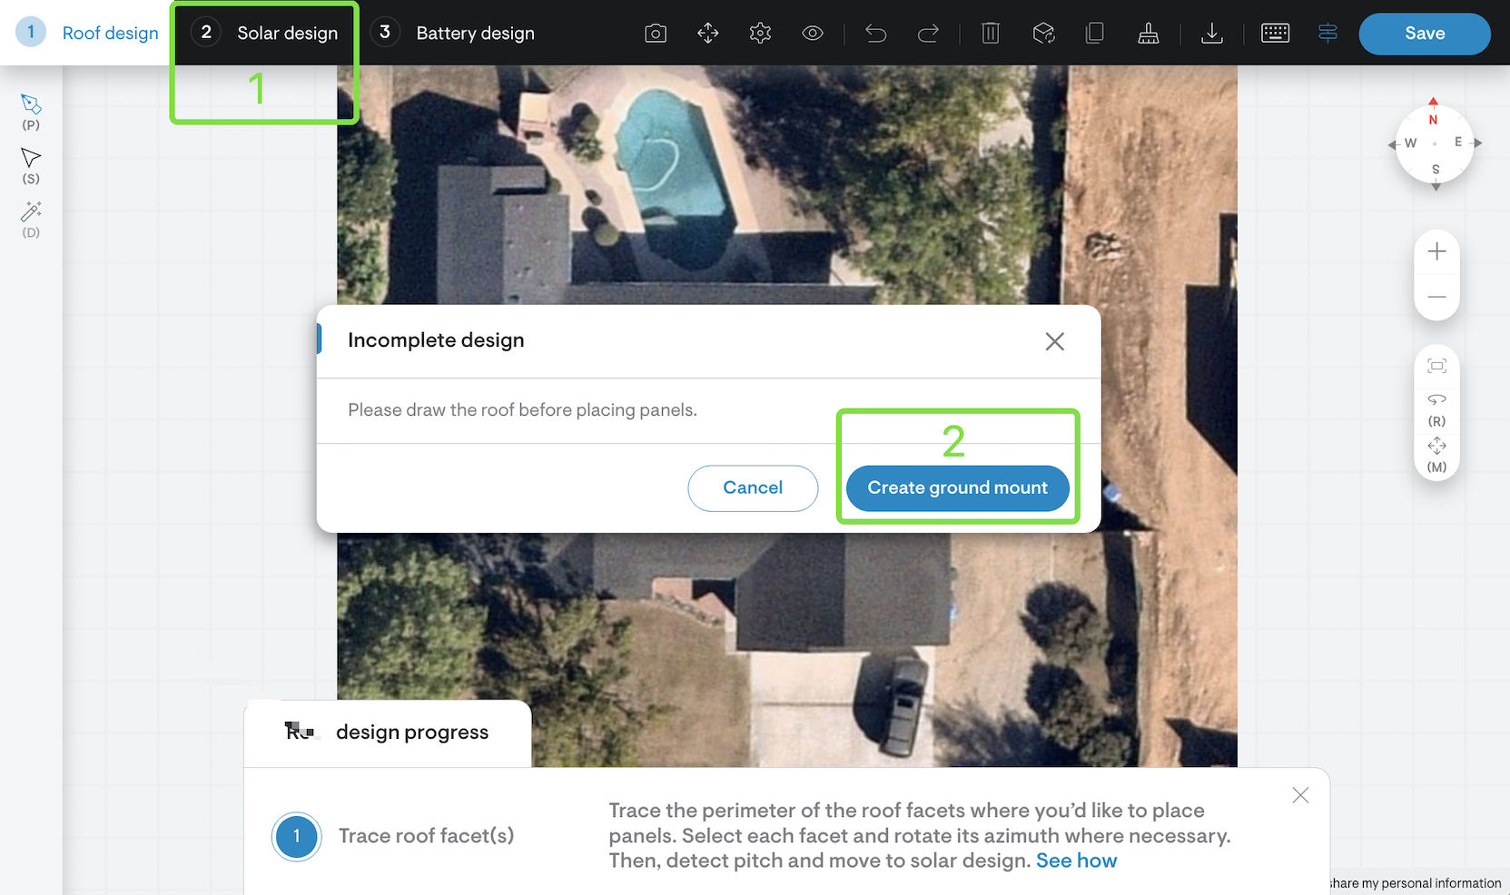Zoom in with the plus button
This screenshot has width=1510, height=895.
(1436, 252)
